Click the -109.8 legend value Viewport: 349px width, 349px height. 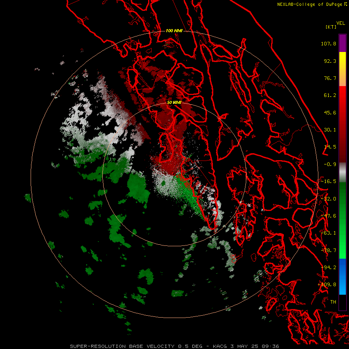click(327, 285)
